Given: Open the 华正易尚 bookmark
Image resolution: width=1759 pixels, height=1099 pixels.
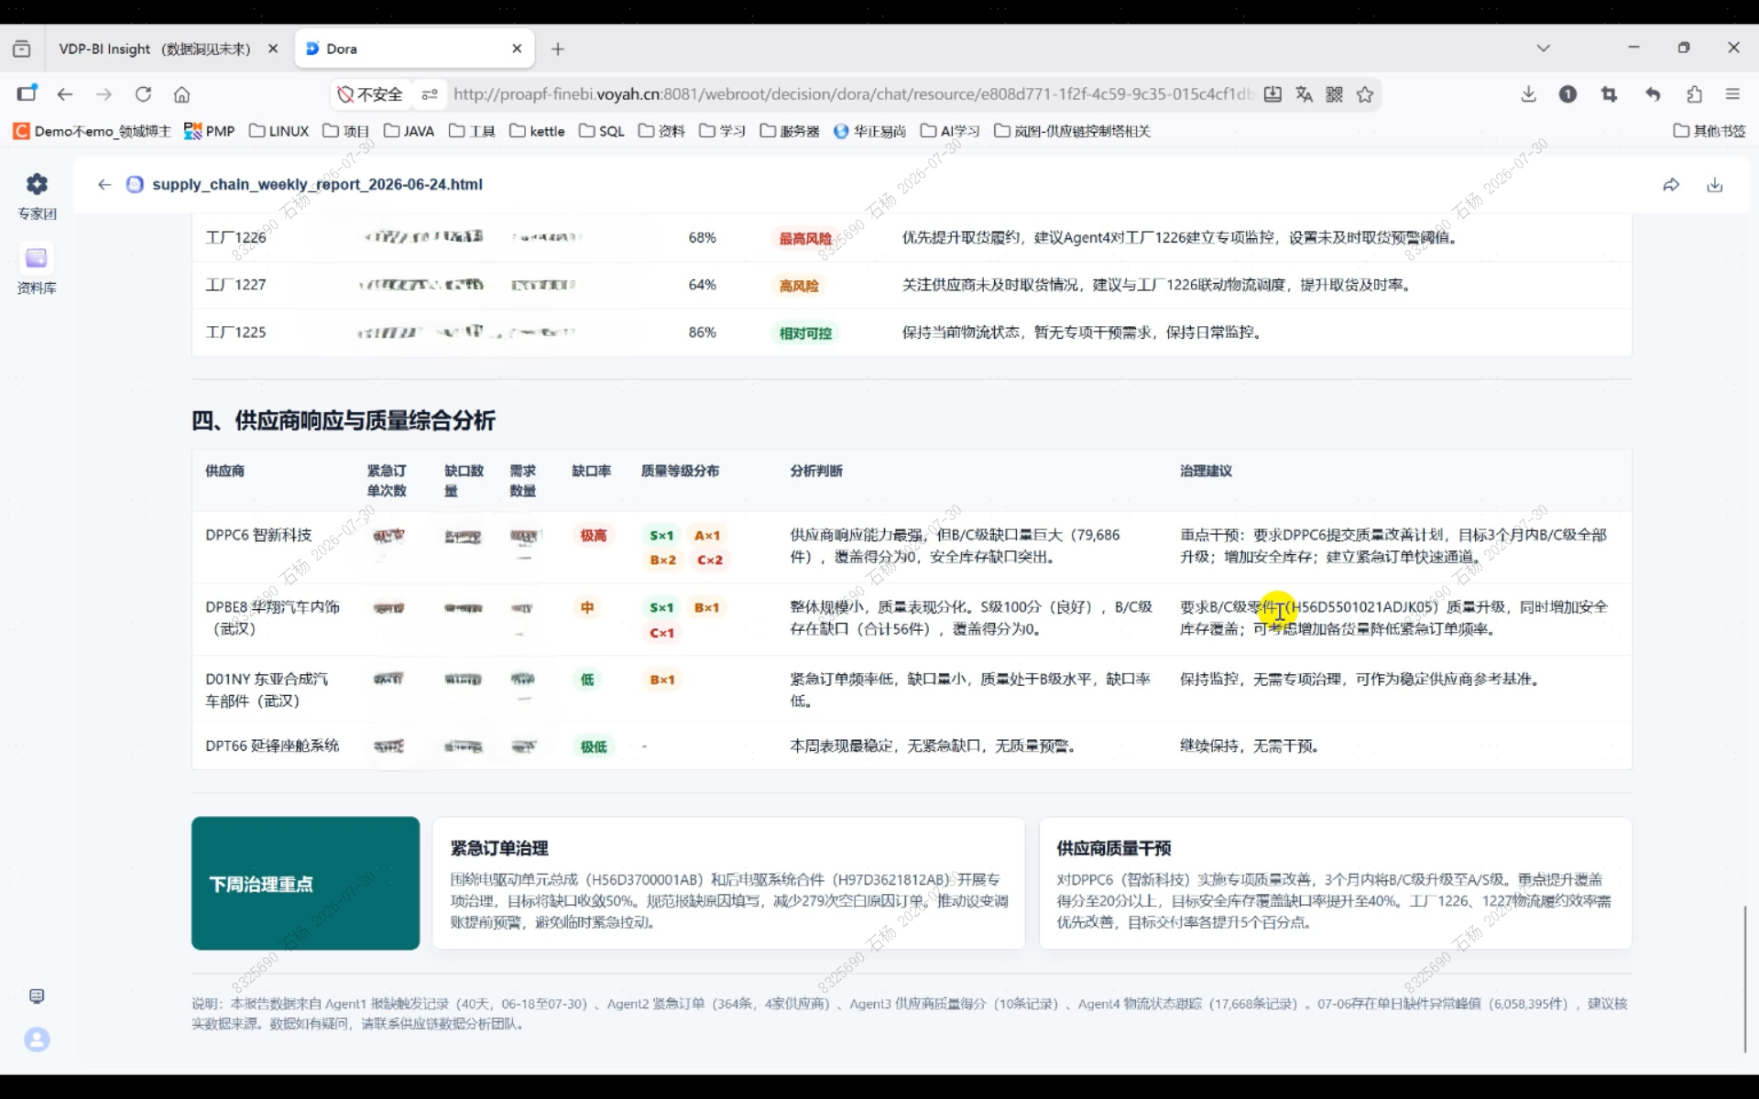Looking at the screenshot, I should (870, 131).
